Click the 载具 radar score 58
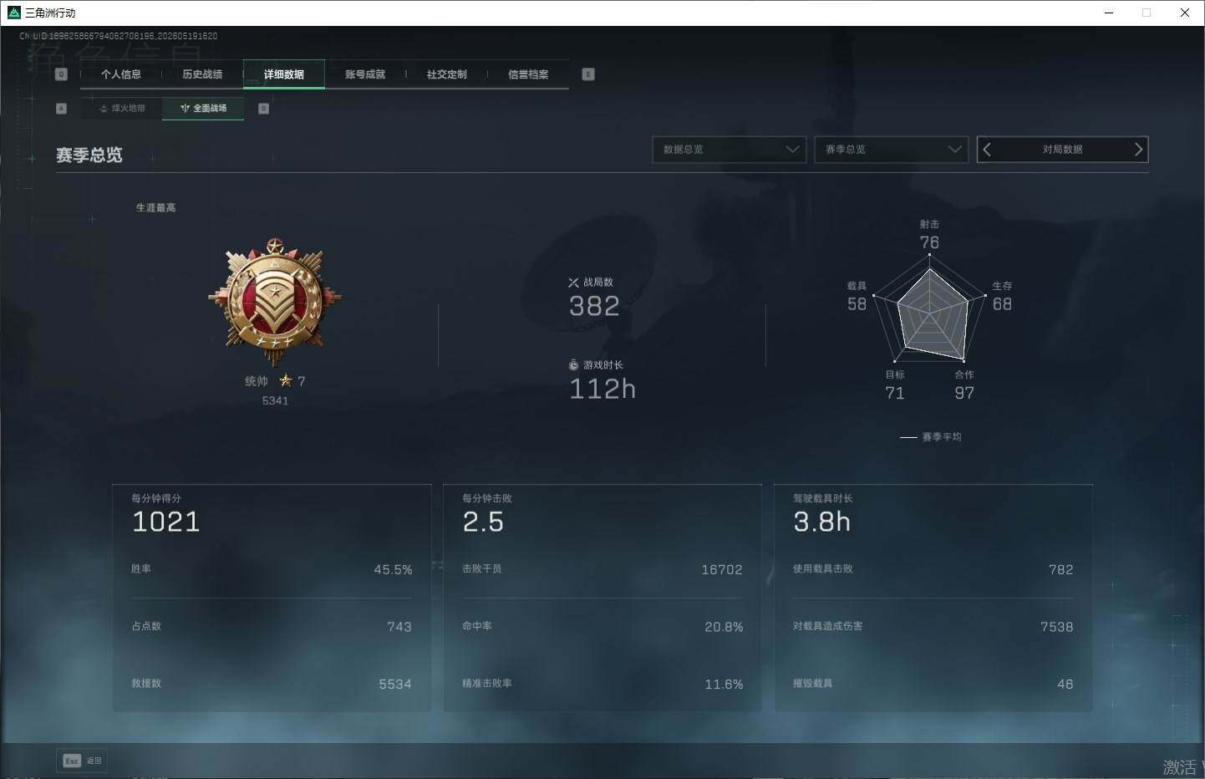 coord(857,304)
